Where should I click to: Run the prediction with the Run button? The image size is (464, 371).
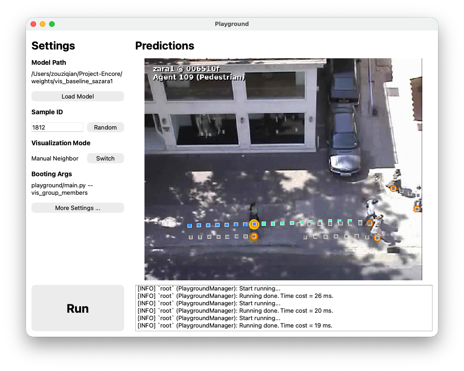[77, 309]
